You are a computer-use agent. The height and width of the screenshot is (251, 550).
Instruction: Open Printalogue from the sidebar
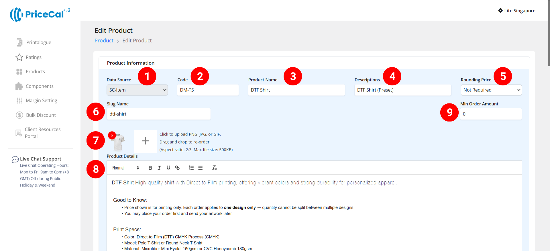tap(39, 42)
